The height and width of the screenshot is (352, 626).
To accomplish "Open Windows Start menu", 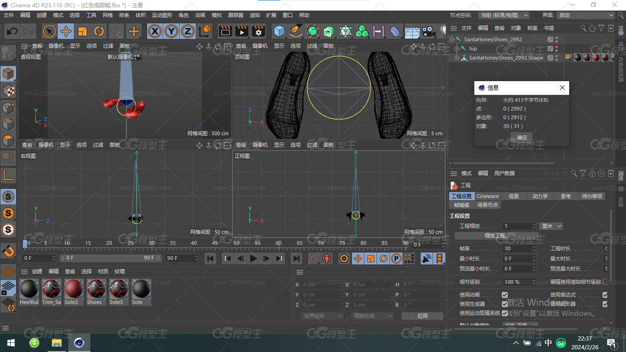I will click(x=11, y=343).
